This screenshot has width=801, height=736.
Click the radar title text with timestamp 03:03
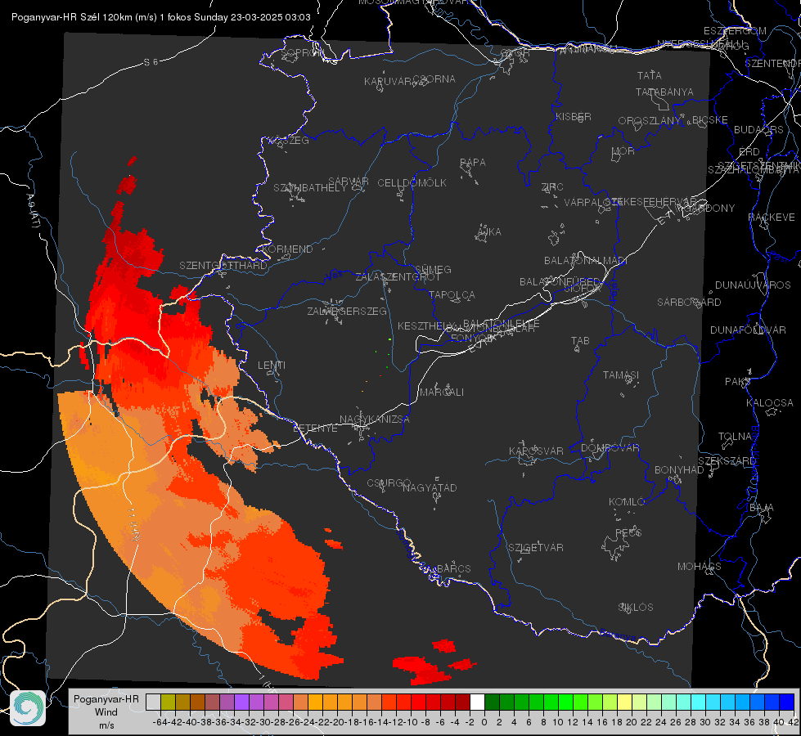(161, 17)
